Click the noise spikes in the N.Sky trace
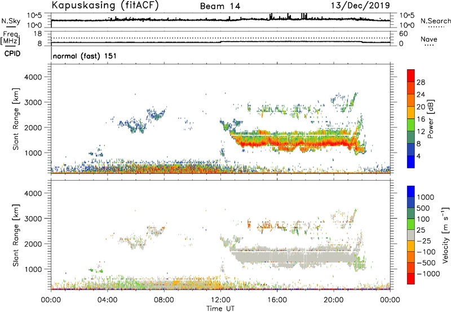The width and height of the screenshot is (451, 312). pyautogui.click(x=288, y=16)
